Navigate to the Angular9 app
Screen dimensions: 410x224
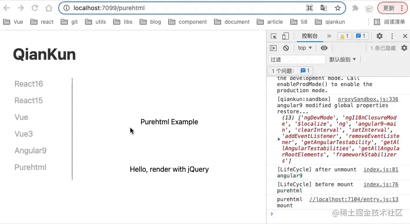click(x=30, y=151)
